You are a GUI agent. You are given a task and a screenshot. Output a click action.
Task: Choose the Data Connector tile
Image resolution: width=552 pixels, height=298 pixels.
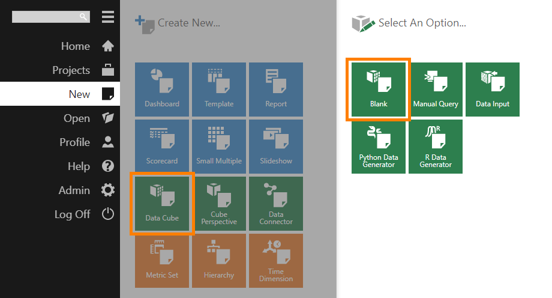pyautogui.click(x=276, y=204)
